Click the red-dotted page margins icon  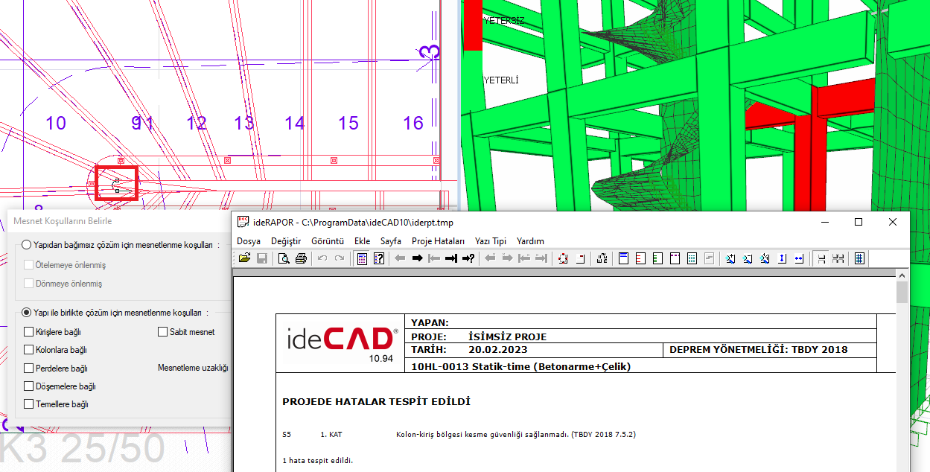563,258
